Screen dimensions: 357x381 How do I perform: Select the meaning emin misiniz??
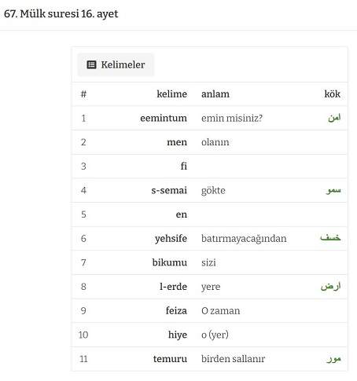click(232, 118)
